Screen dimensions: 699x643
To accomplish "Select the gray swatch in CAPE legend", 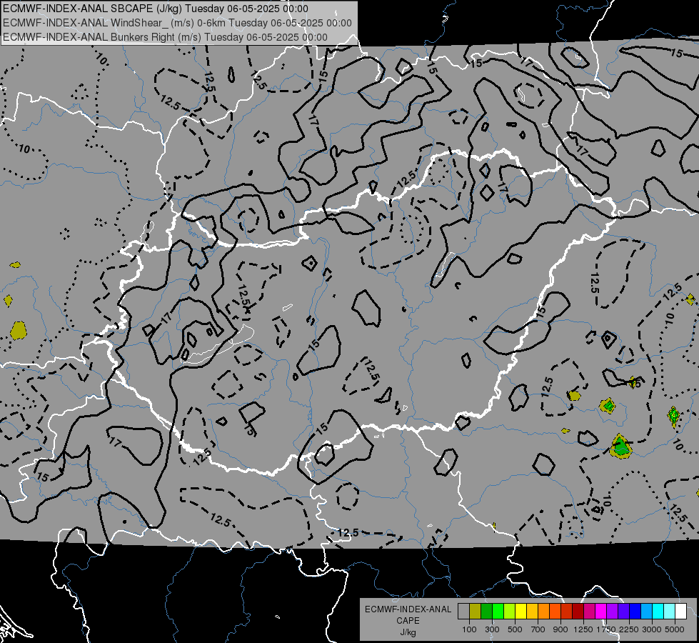I will [463, 612].
